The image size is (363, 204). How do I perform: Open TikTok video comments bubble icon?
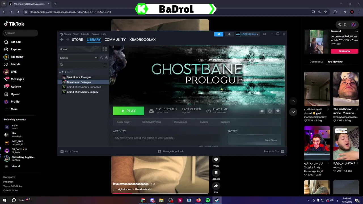tap(216, 160)
